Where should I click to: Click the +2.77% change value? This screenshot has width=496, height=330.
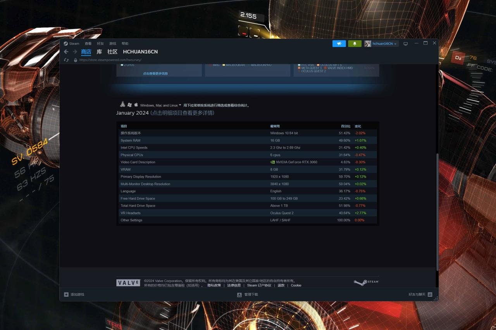(360, 213)
